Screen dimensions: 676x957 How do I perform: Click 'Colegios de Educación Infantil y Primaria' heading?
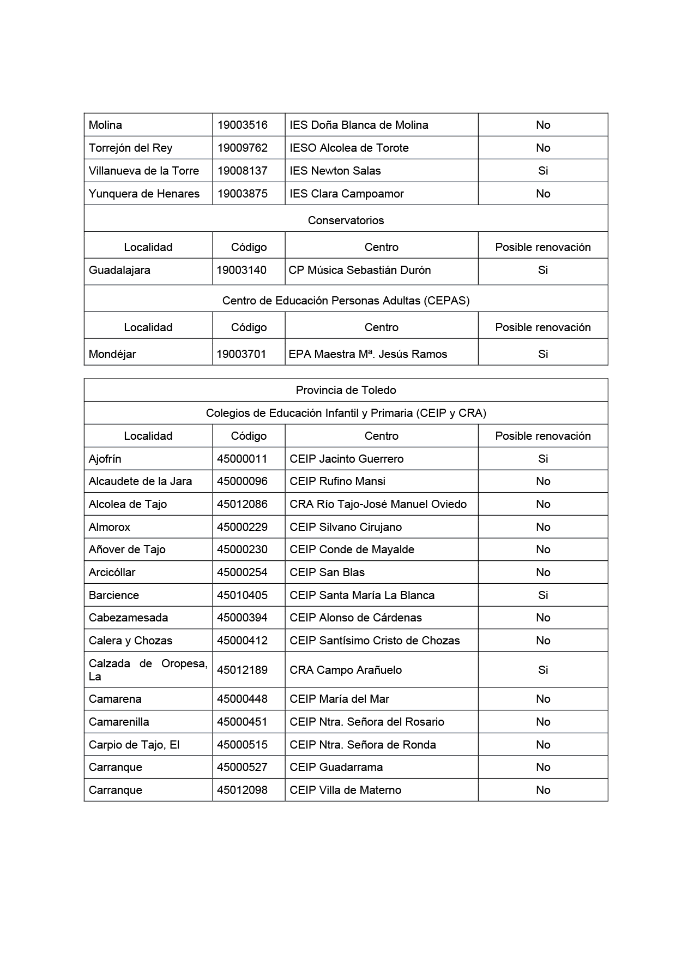tap(346, 413)
